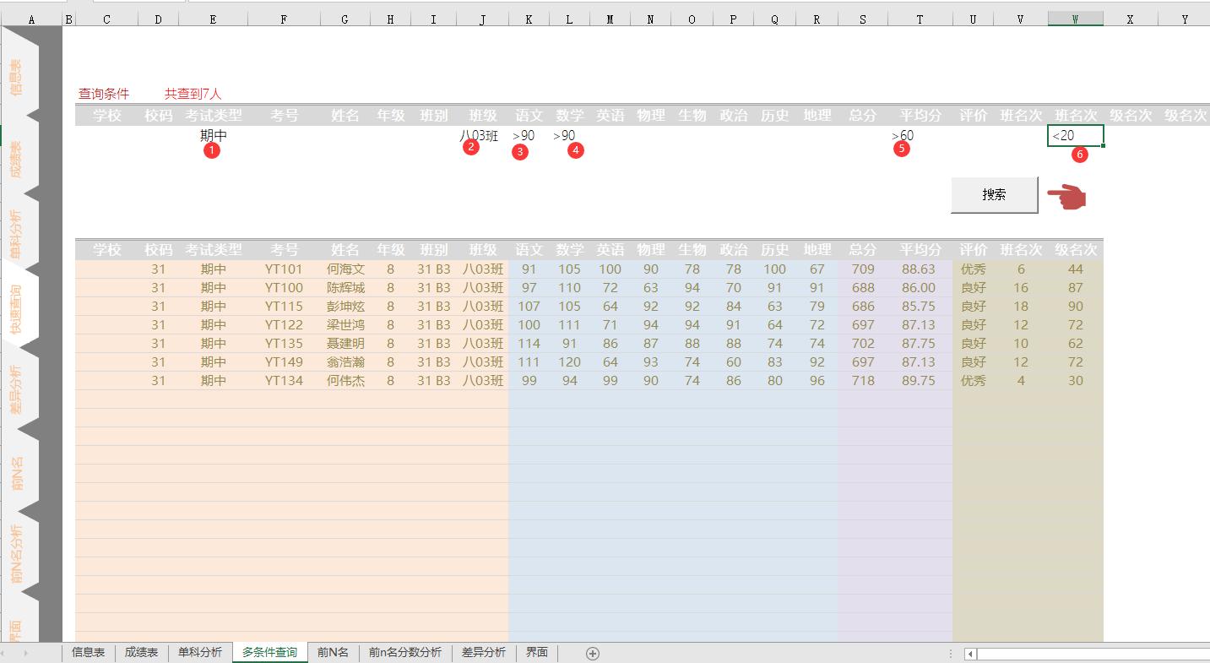
Task: Click exam number cell YT100
Action: [284, 288]
